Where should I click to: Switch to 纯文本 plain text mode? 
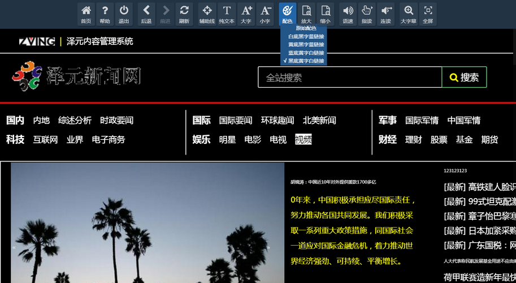click(x=227, y=14)
